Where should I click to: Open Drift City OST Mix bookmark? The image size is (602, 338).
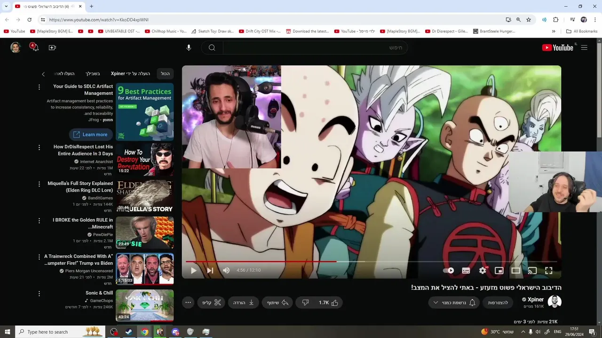click(x=260, y=31)
